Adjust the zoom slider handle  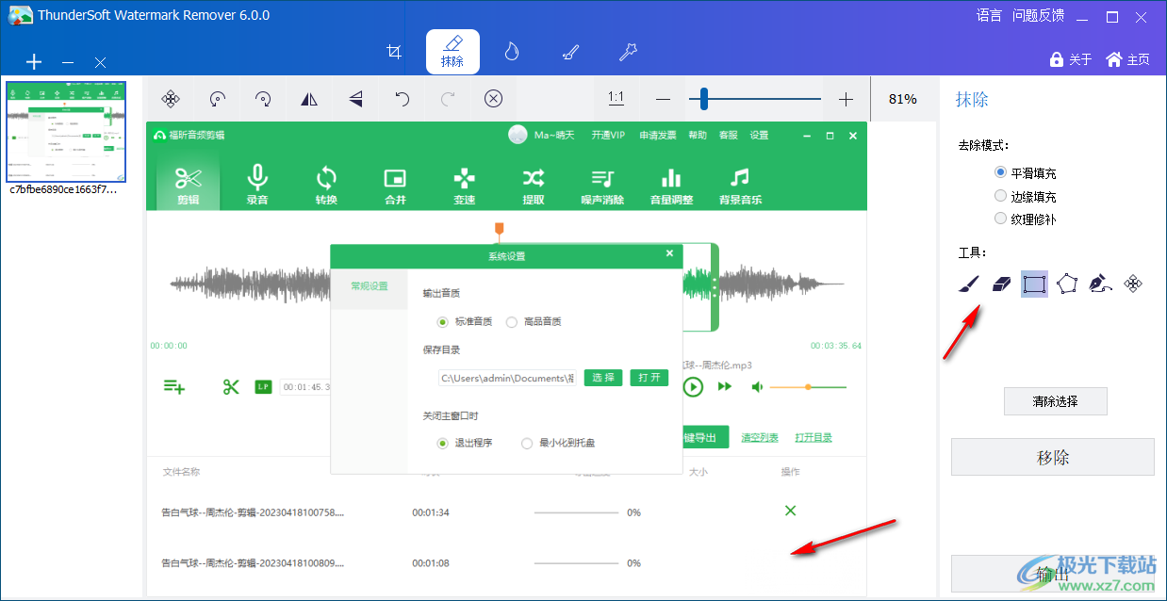click(703, 99)
